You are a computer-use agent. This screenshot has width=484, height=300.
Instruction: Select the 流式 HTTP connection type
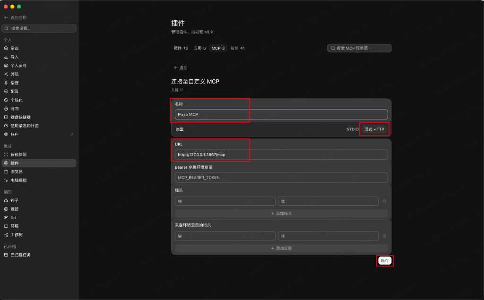click(x=374, y=129)
